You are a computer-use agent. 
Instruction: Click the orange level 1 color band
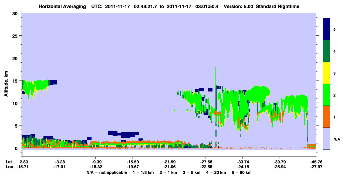click(x=326, y=117)
